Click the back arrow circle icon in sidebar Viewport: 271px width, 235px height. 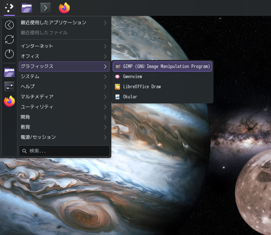(9, 25)
